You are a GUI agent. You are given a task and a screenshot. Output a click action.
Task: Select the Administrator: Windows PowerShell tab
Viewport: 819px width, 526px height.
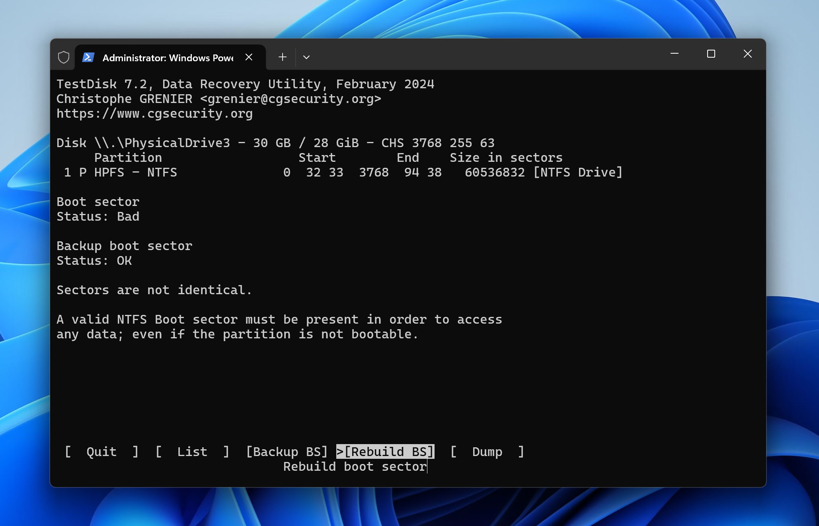(170, 58)
